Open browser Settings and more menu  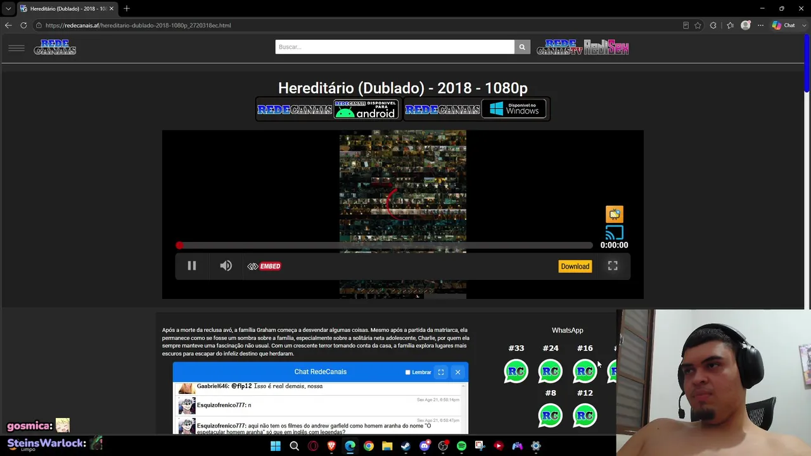pos(761,25)
